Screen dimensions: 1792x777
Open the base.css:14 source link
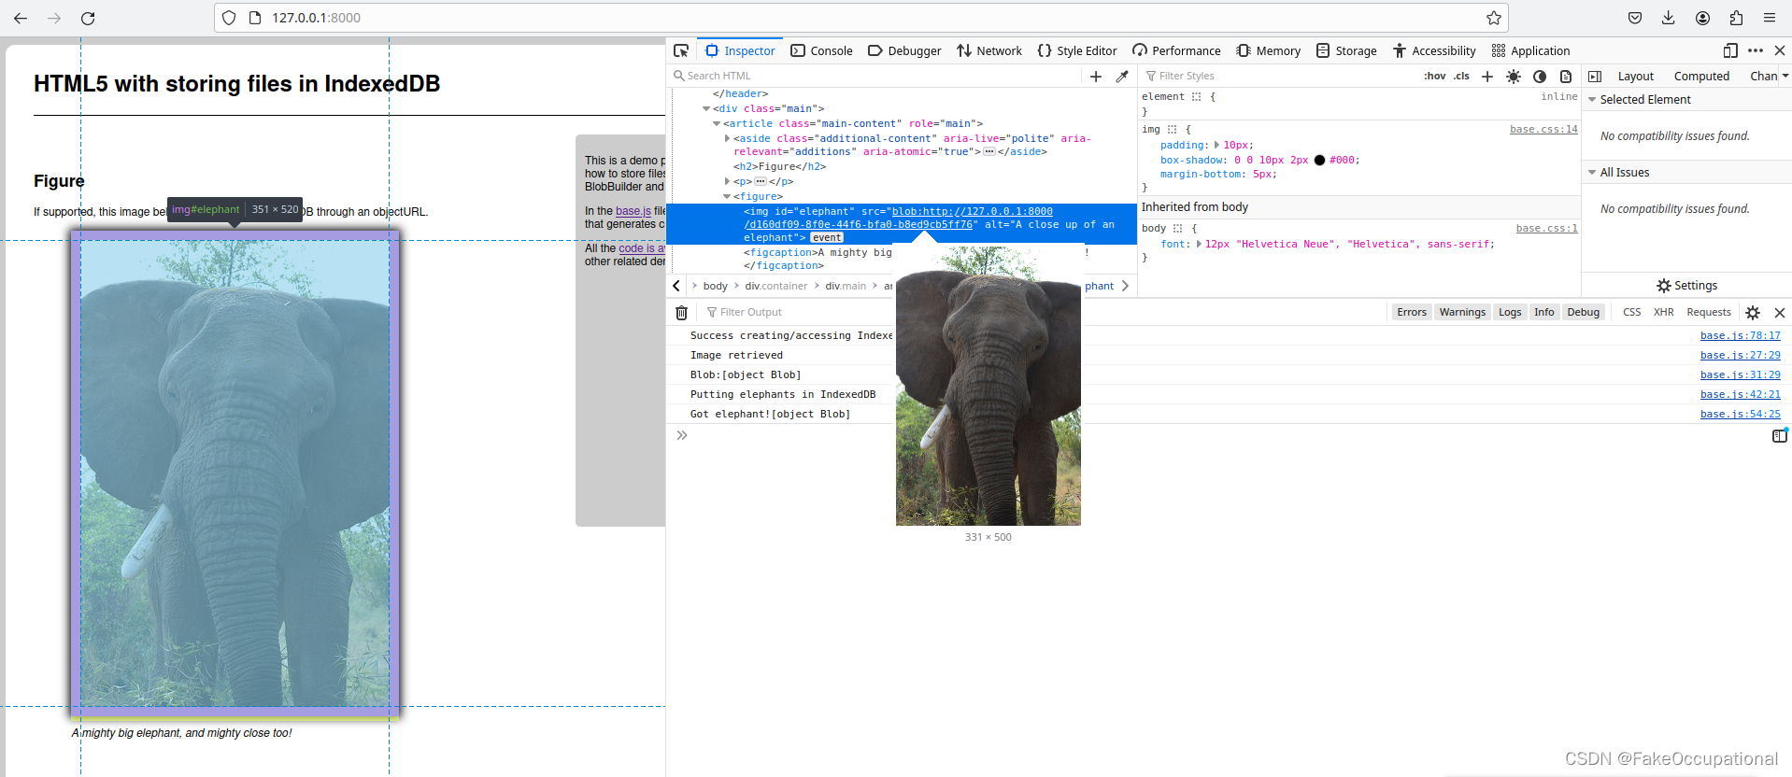click(x=1543, y=130)
